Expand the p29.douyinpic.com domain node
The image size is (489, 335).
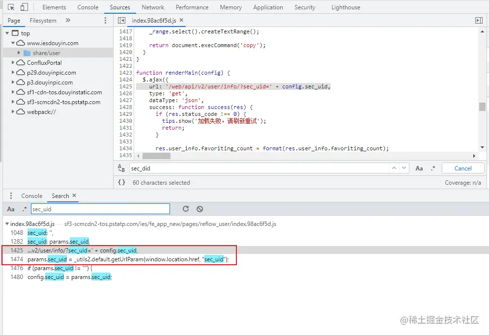tap(13, 72)
